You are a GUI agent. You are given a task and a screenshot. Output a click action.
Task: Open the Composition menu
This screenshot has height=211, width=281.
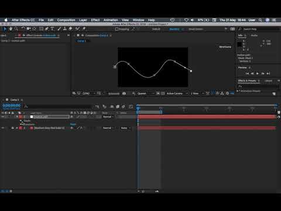point(66,20)
